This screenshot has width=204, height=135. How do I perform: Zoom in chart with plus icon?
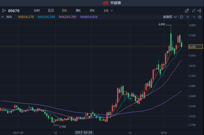188,17
